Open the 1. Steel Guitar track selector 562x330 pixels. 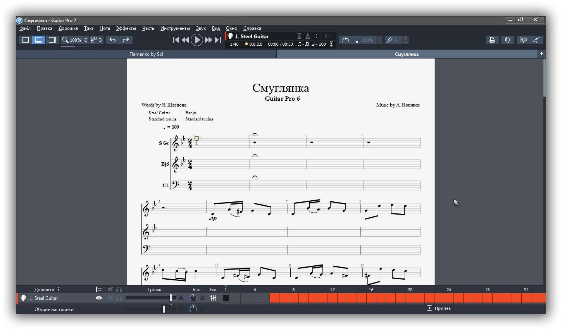click(252, 36)
